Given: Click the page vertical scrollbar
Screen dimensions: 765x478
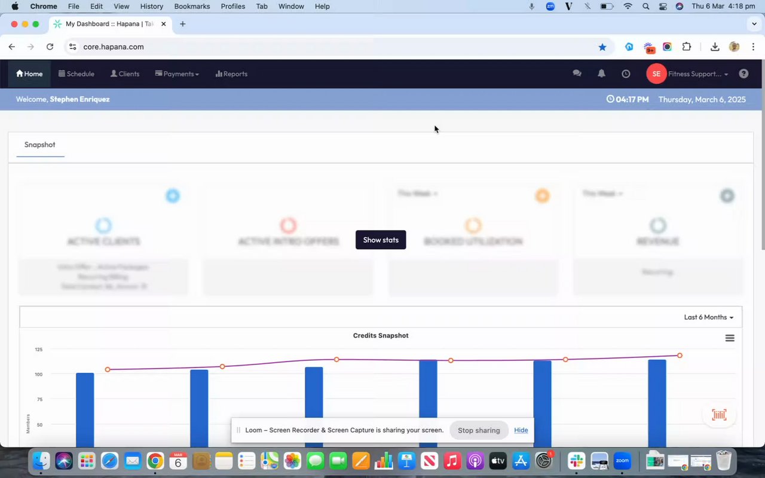Looking at the screenshot, I should 762,155.
